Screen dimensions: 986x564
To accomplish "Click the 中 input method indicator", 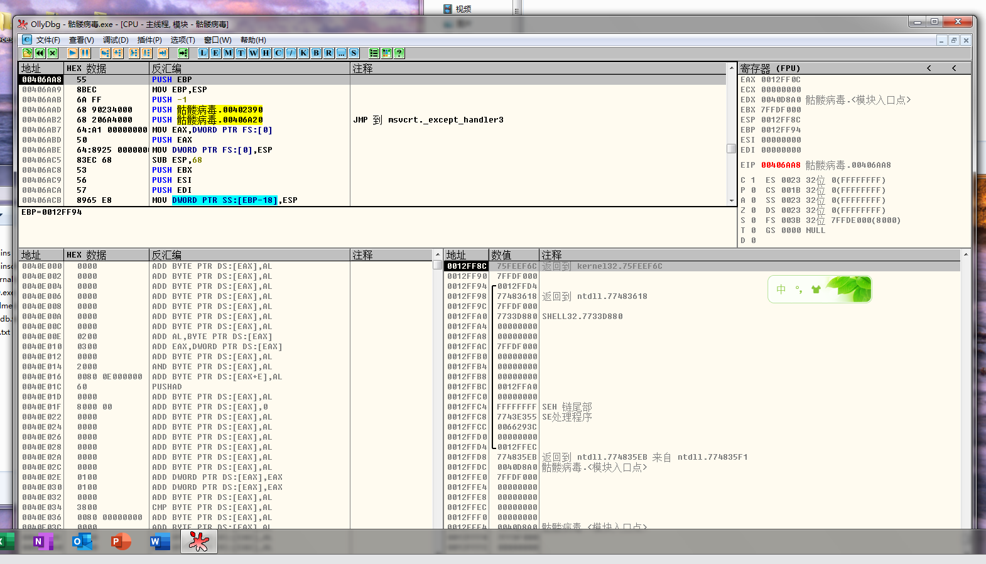I will 781,290.
